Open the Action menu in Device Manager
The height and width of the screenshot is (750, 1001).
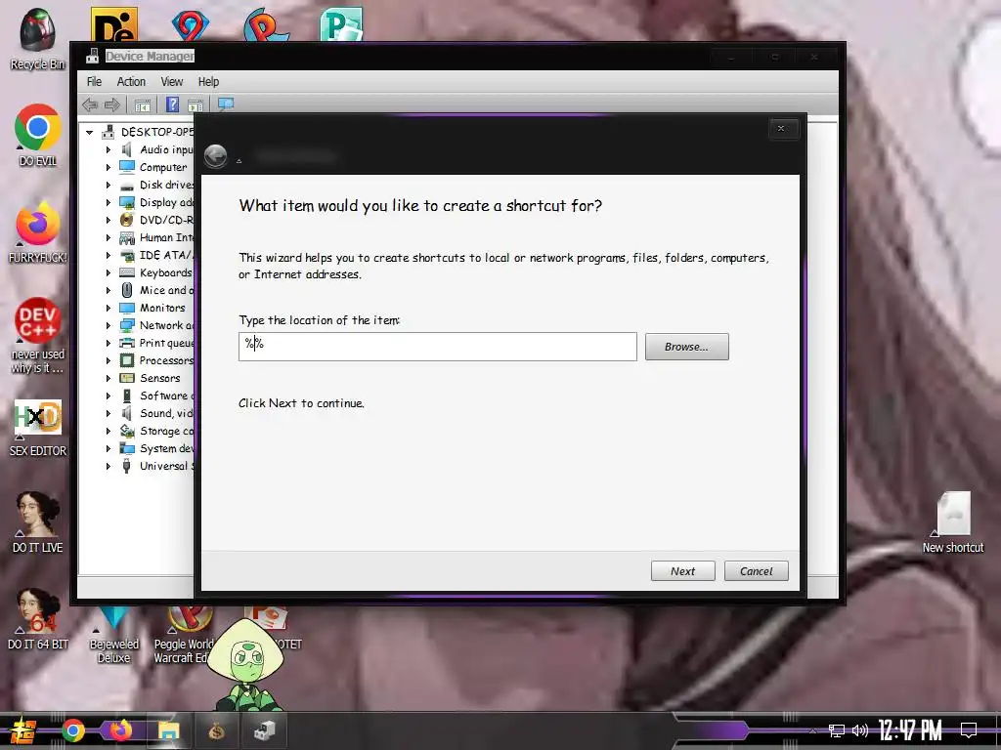pyautogui.click(x=131, y=82)
